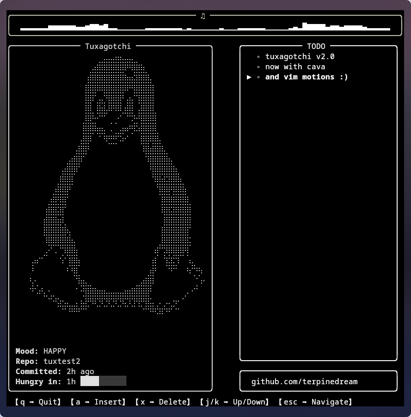Screen dimensions: 411x417
Task: Select the 'and vim motions :)' todo item
Action: click(307, 77)
